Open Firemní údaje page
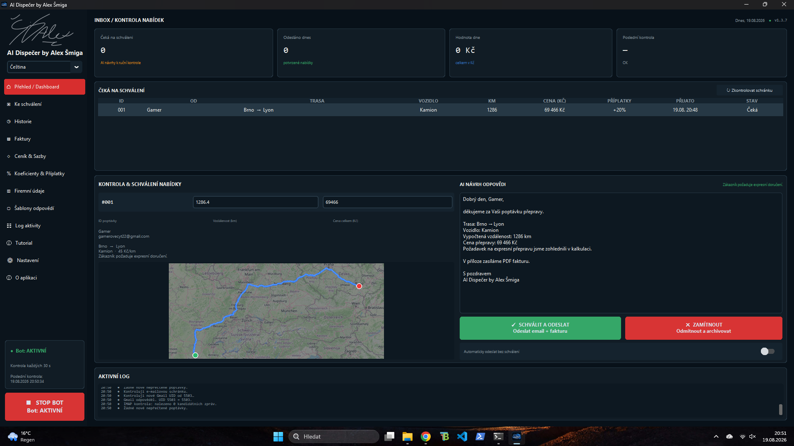 tap(45, 191)
